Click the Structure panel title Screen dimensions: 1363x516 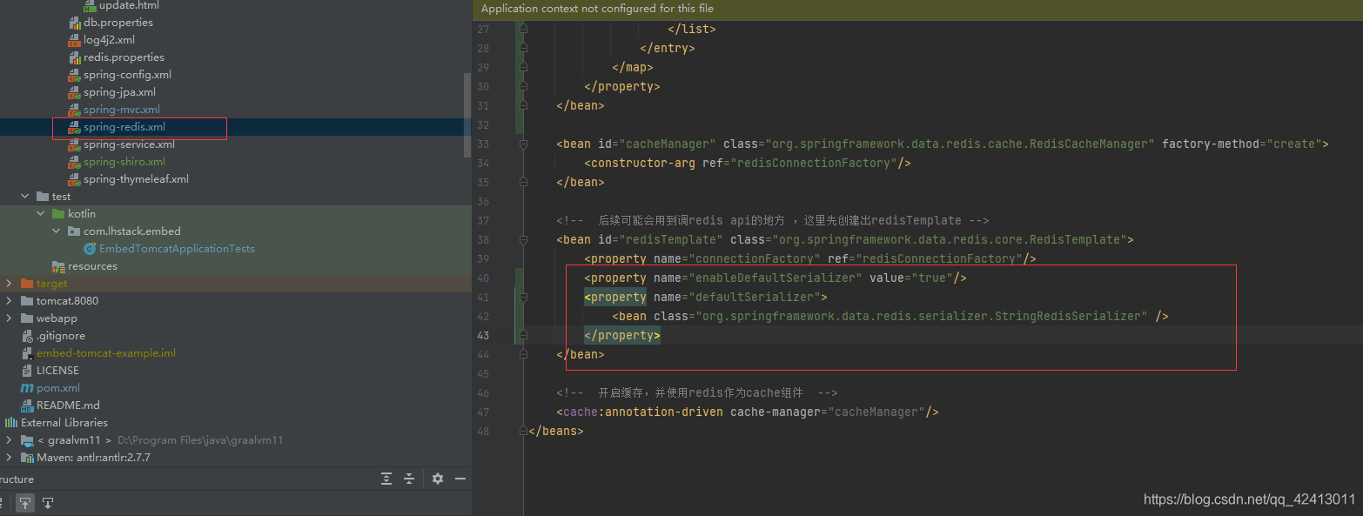(x=17, y=479)
